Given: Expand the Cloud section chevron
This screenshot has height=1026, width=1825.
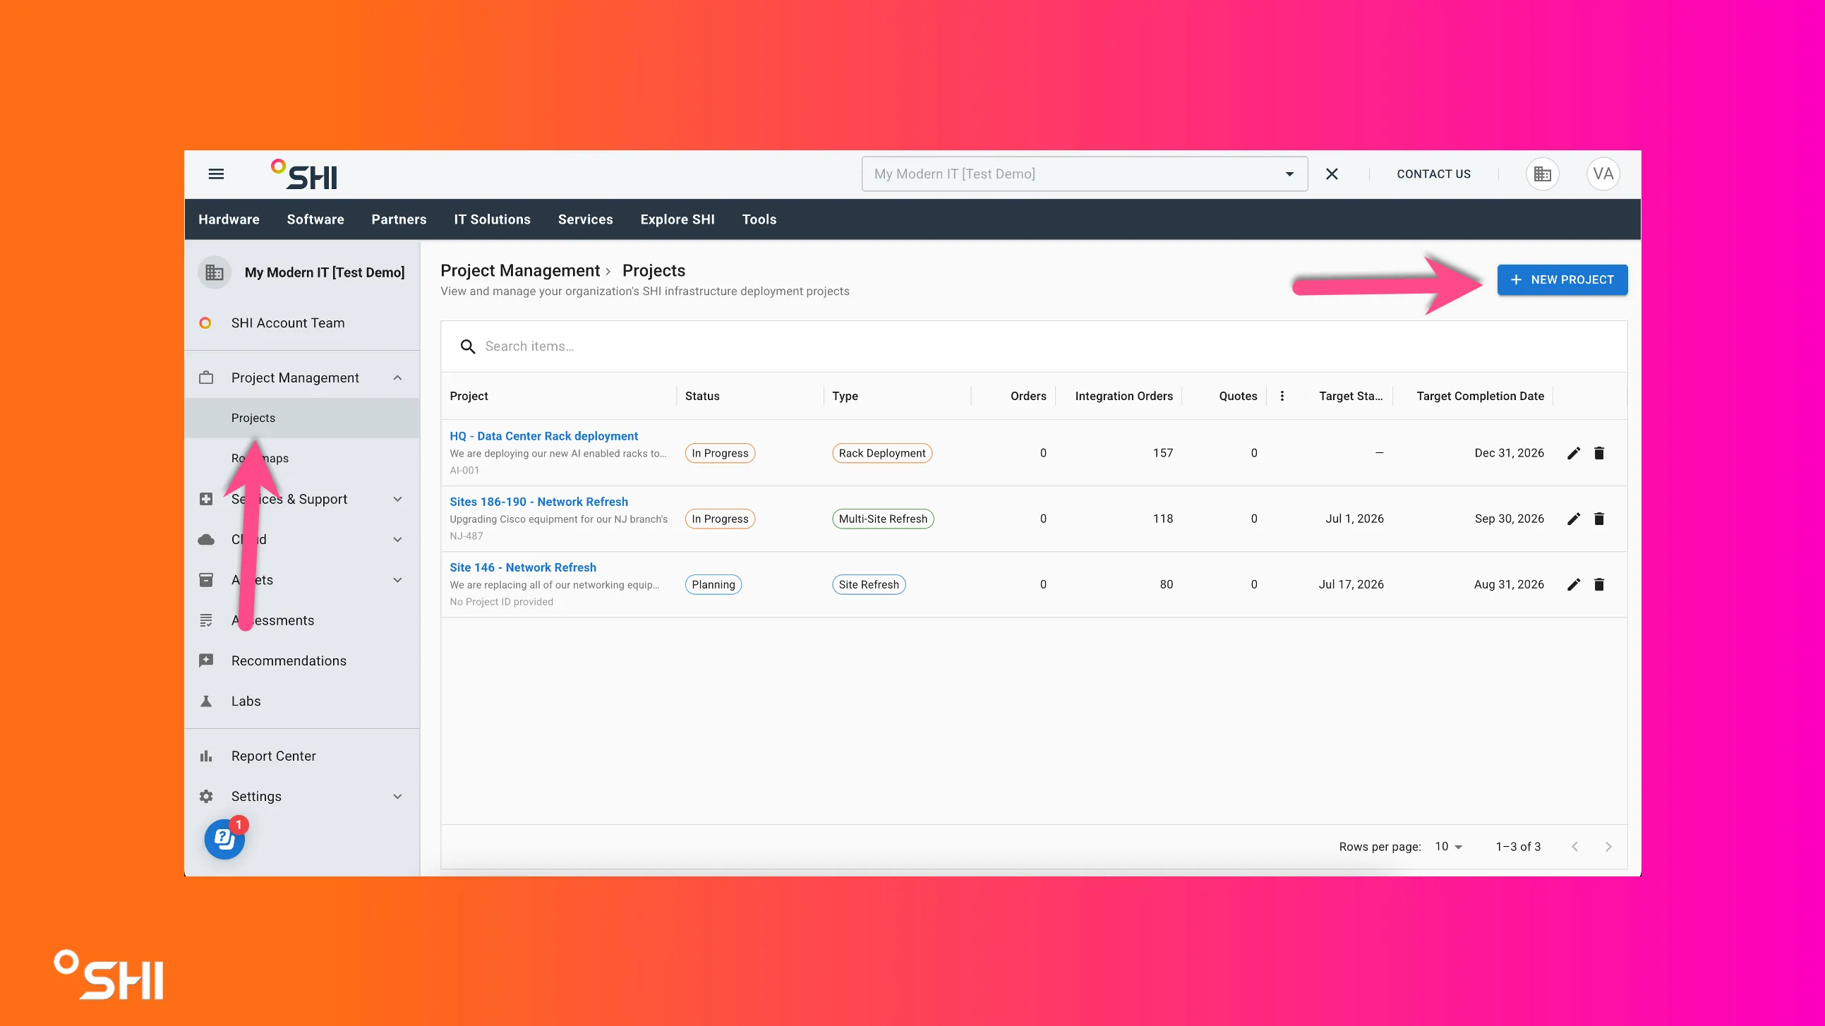Looking at the screenshot, I should point(397,539).
